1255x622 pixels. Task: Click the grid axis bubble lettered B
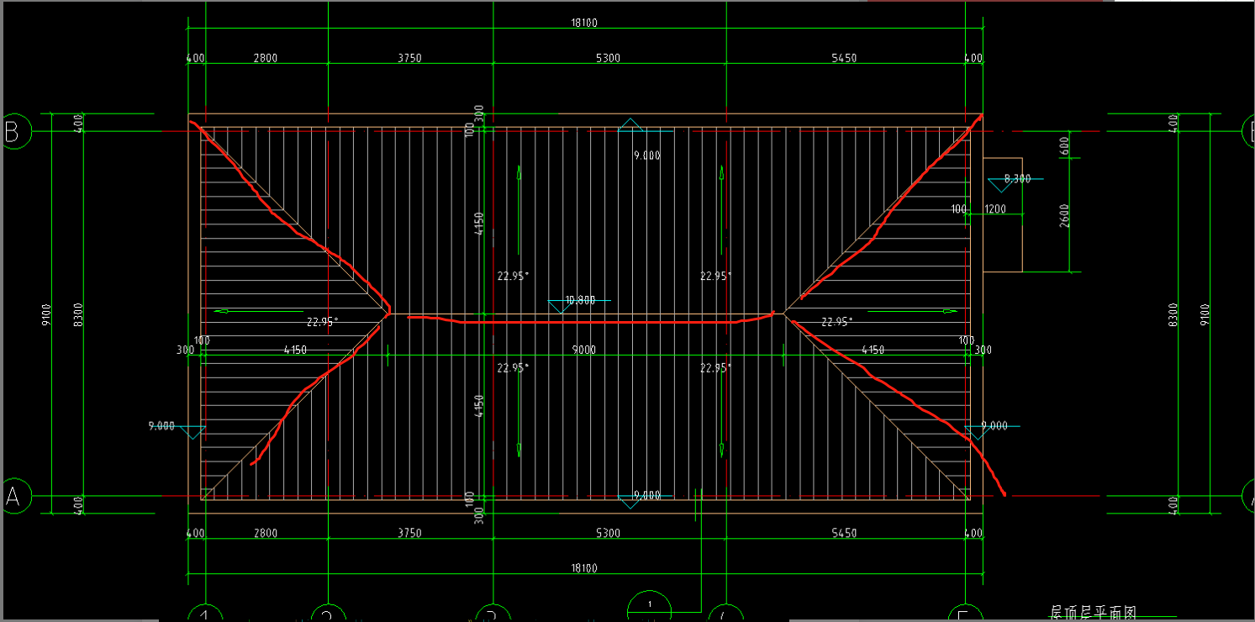click(x=15, y=132)
